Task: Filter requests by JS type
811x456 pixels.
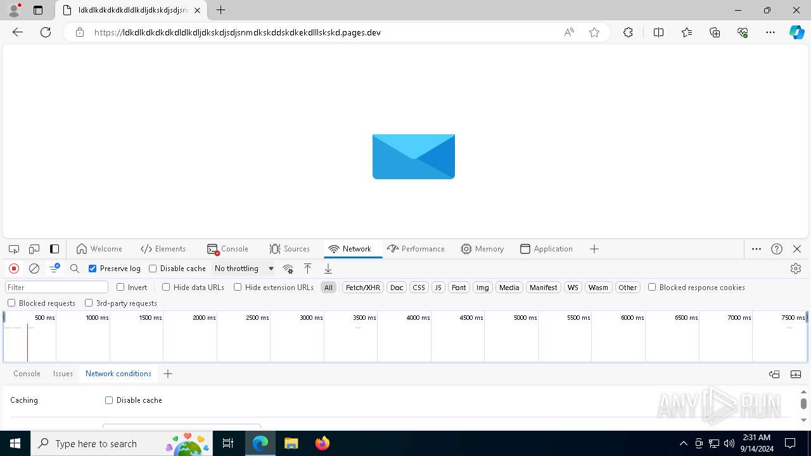Action: tap(438, 288)
